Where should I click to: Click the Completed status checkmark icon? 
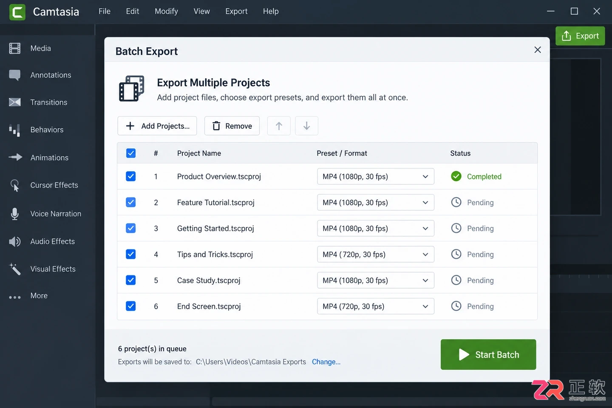[x=456, y=176]
